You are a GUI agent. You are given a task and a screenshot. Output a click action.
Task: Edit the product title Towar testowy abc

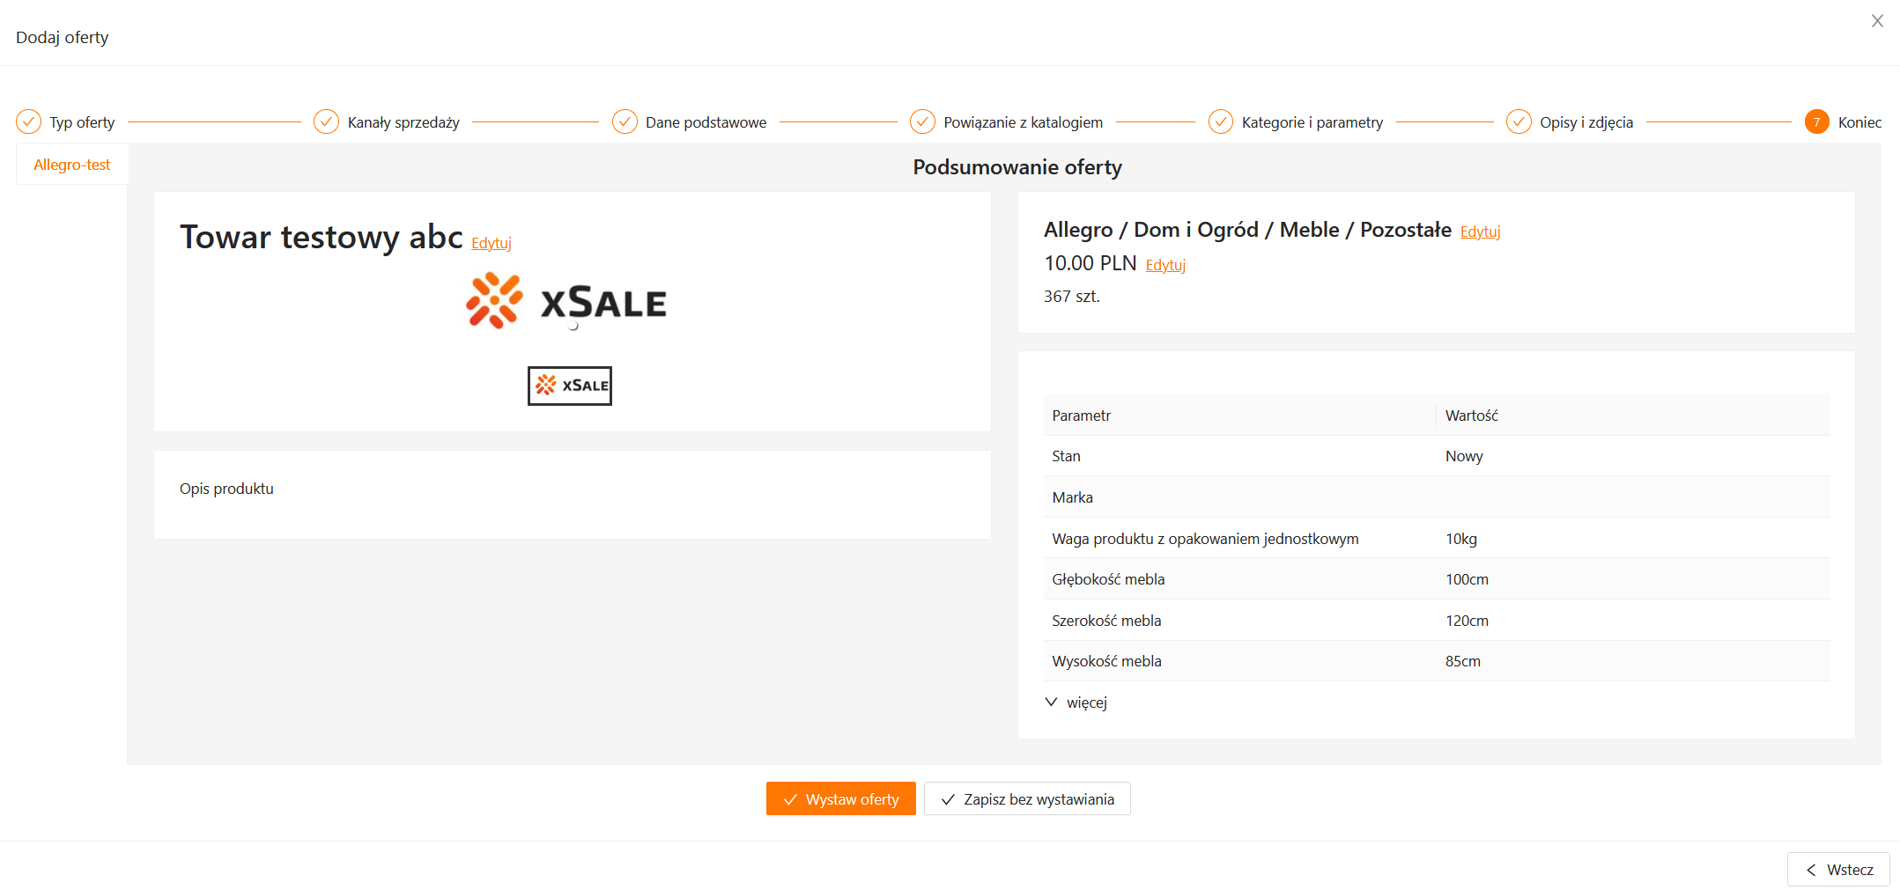tap(491, 243)
